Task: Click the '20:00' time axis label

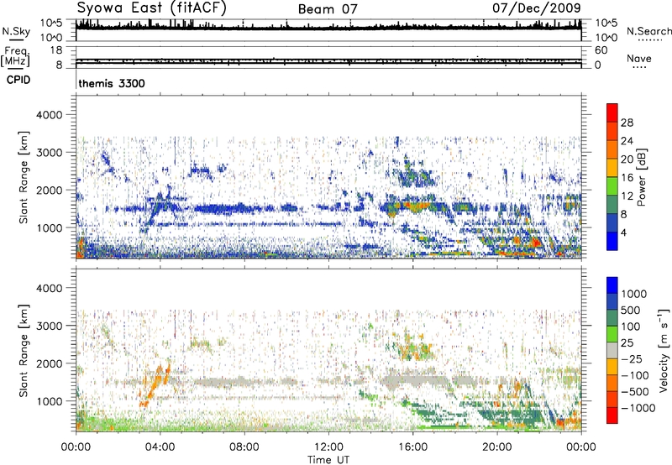Action: pyautogui.click(x=497, y=447)
